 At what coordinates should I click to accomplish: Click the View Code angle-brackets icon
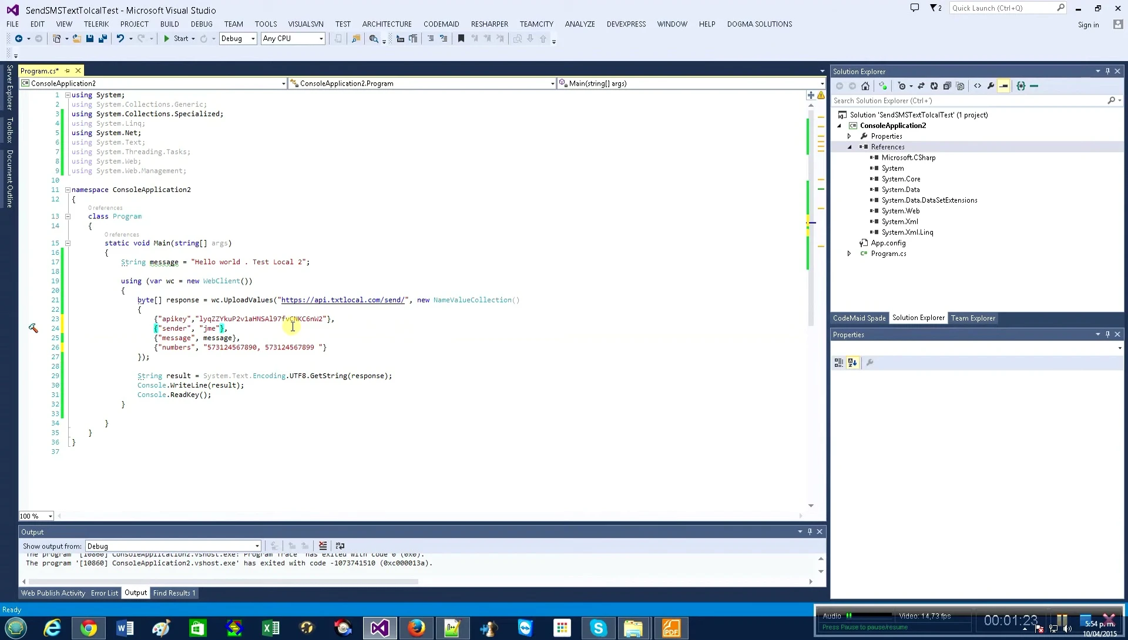[978, 86]
